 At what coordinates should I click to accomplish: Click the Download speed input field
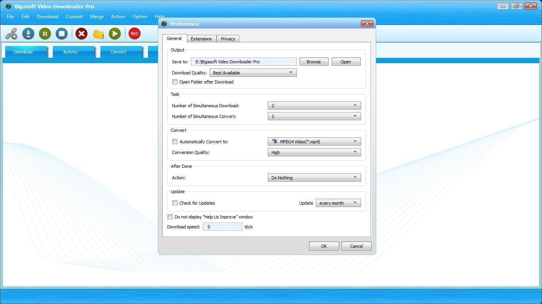pyautogui.click(x=223, y=227)
